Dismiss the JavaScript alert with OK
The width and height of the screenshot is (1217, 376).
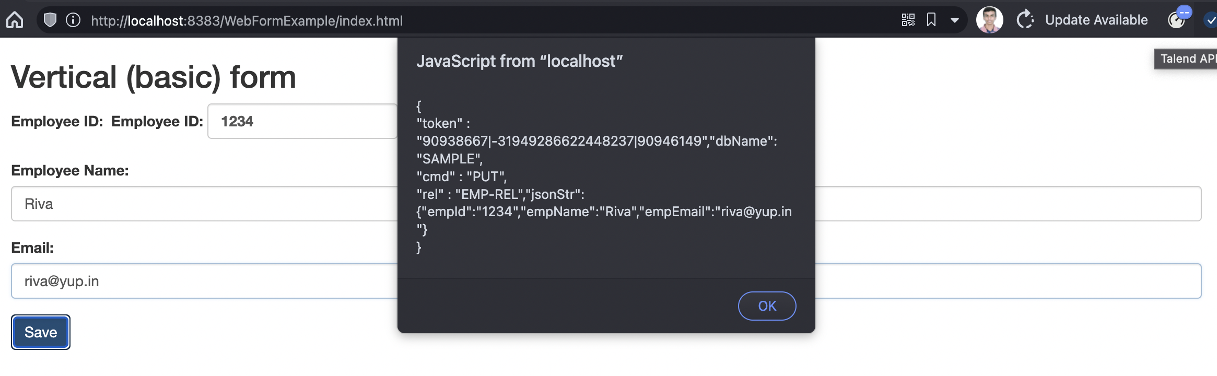767,306
